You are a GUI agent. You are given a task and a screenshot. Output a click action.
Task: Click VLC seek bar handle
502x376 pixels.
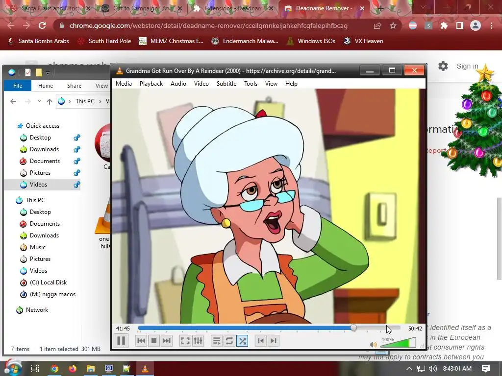353,328
